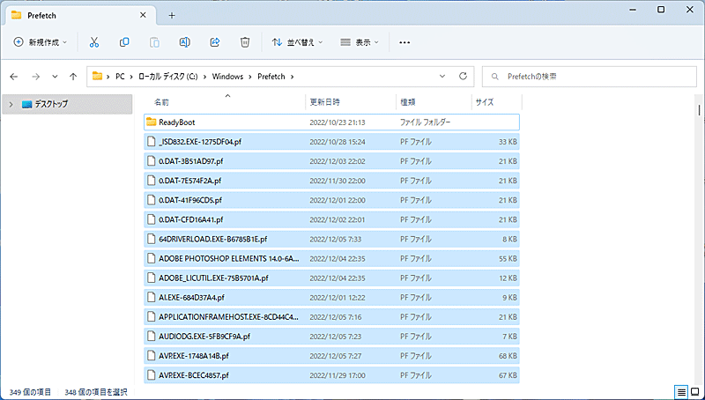Screen dimensions: 705x400
Task: Refresh the Prefetch folder view
Action: point(463,77)
